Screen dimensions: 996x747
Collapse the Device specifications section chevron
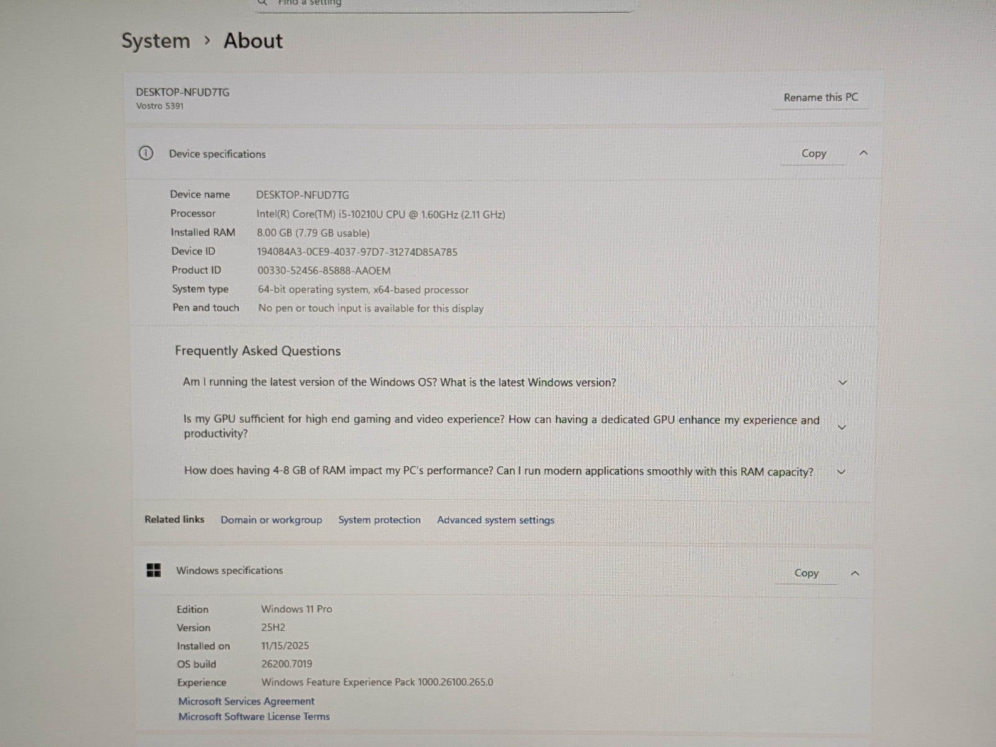(863, 153)
